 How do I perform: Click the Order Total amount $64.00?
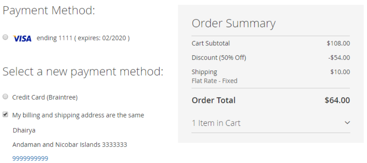point(337,100)
